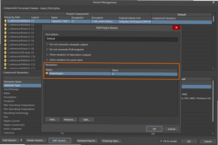218x145 pixels.
Task: Close the Edit Project Variant dialog
Action: [x=176, y=28]
